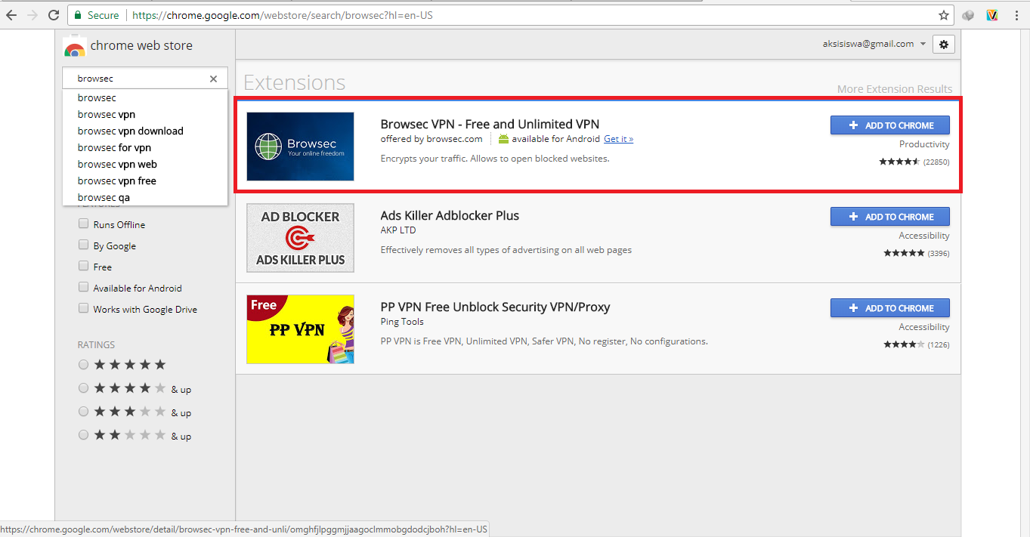The height and width of the screenshot is (537, 1030).
Task: Open the PP VPN thumbnail image
Action: pos(300,329)
